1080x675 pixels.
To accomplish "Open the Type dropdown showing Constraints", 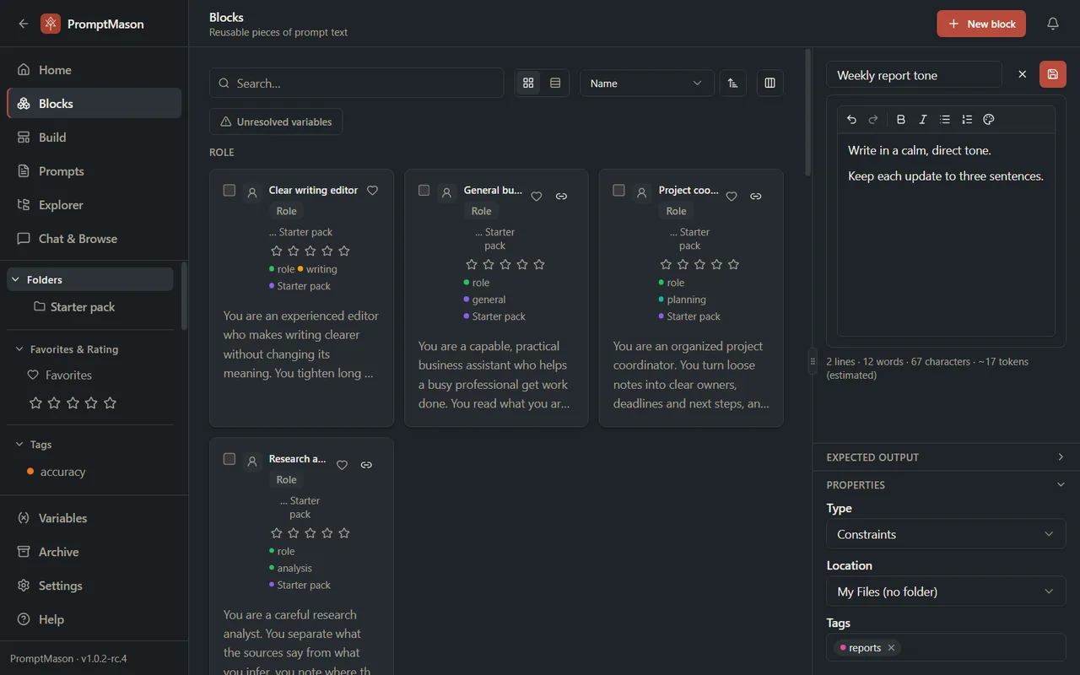I will 946,534.
